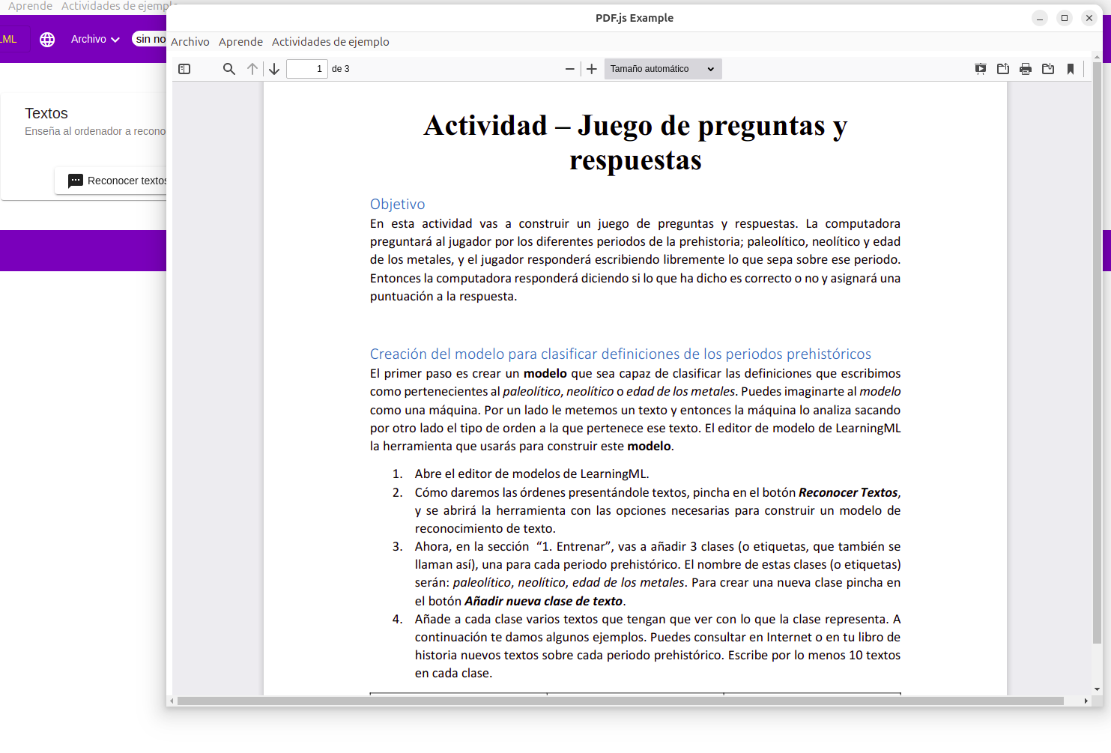Click the speech-bubble icon on Reconocer textos
Image resolution: width=1111 pixels, height=753 pixels.
(76, 181)
